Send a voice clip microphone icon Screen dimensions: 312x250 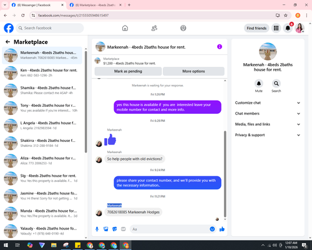pos(97,229)
